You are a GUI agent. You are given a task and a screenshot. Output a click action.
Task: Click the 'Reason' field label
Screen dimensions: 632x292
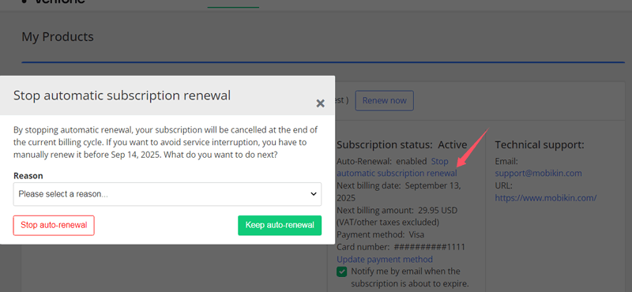pos(28,176)
